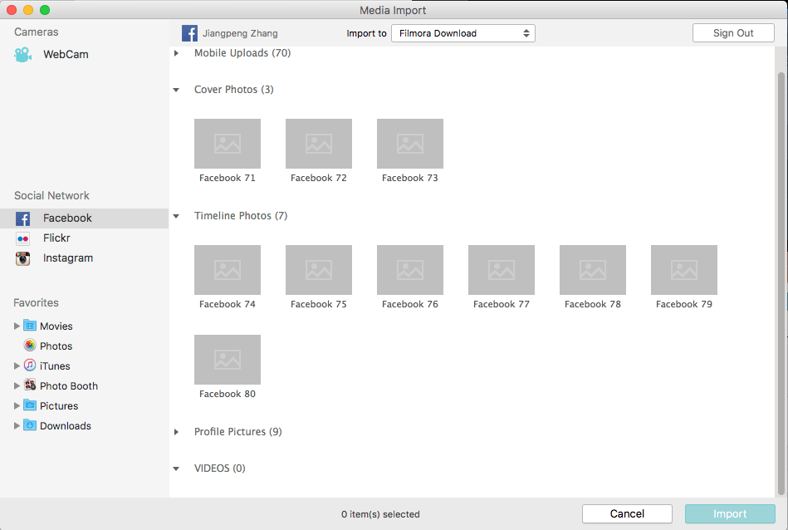The image size is (788, 530).
Task: Expand the Profile Pictures (9) album
Action: [176, 432]
